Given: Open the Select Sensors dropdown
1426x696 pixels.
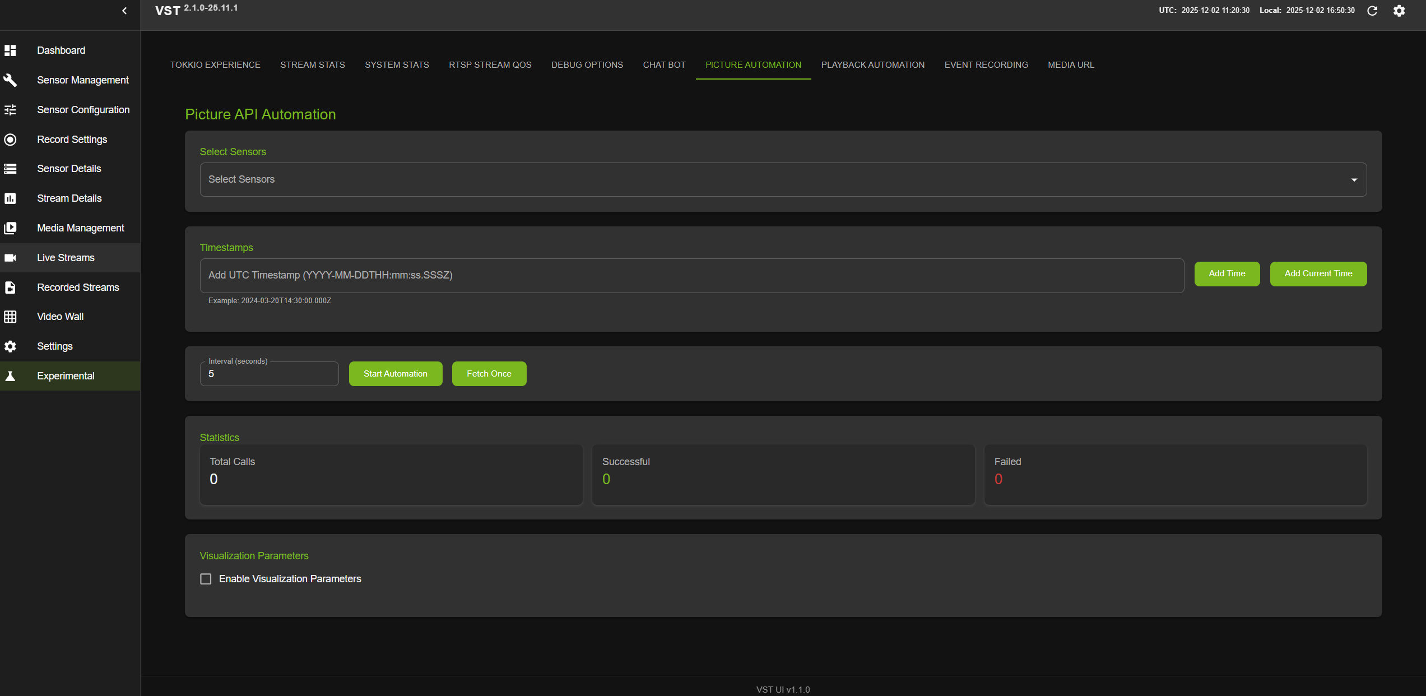Looking at the screenshot, I should 782,179.
